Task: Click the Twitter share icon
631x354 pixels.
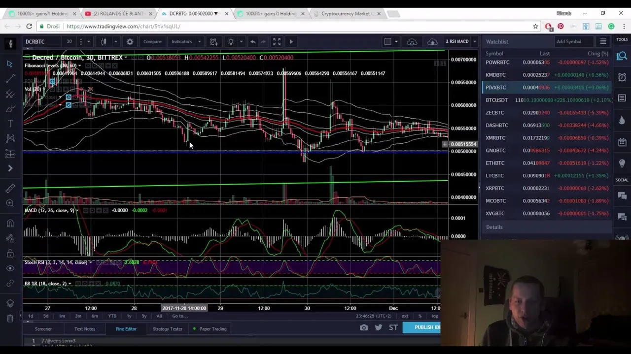Action: coord(379,327)
